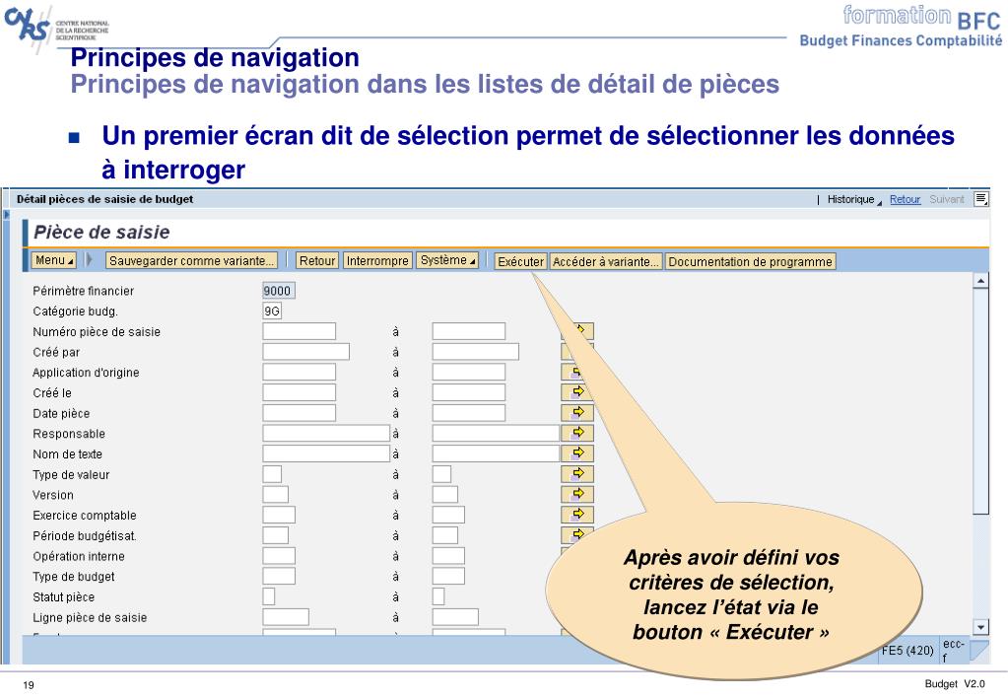This screenshot has width=1008, height=698.
Task: Click the Nom de texte to field
Action: [496, 454]
